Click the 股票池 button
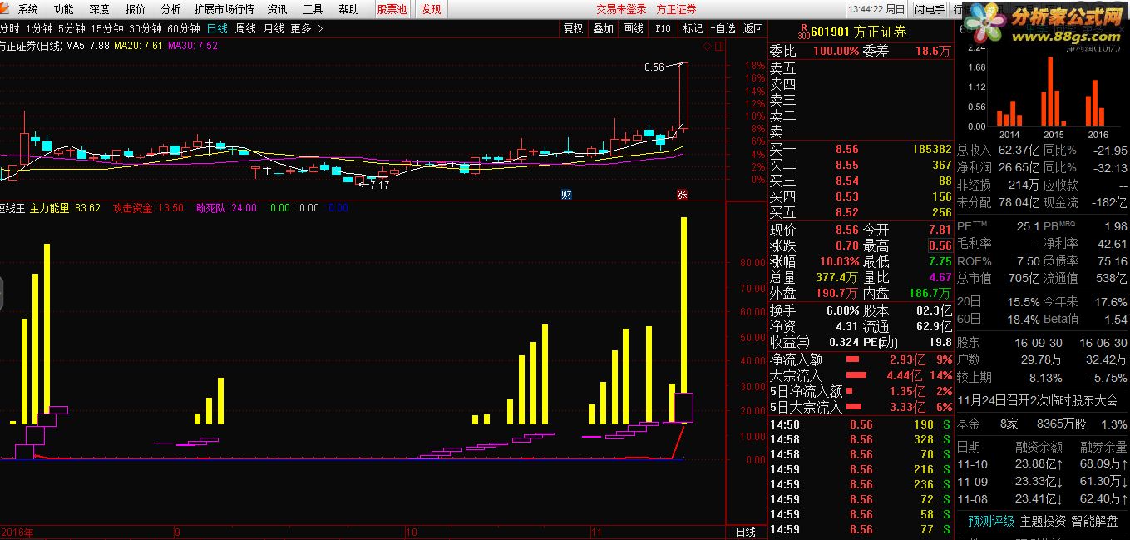1130x540 pixels. (392, 9)
